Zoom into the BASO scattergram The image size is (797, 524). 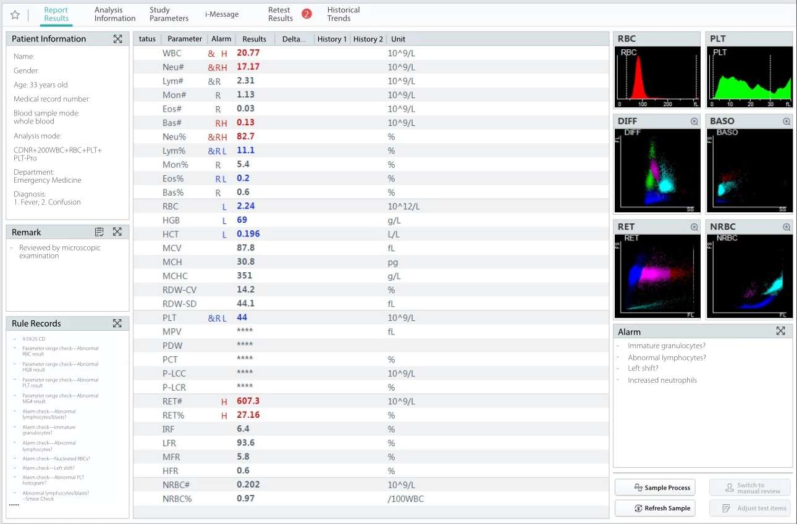(786, 122)
